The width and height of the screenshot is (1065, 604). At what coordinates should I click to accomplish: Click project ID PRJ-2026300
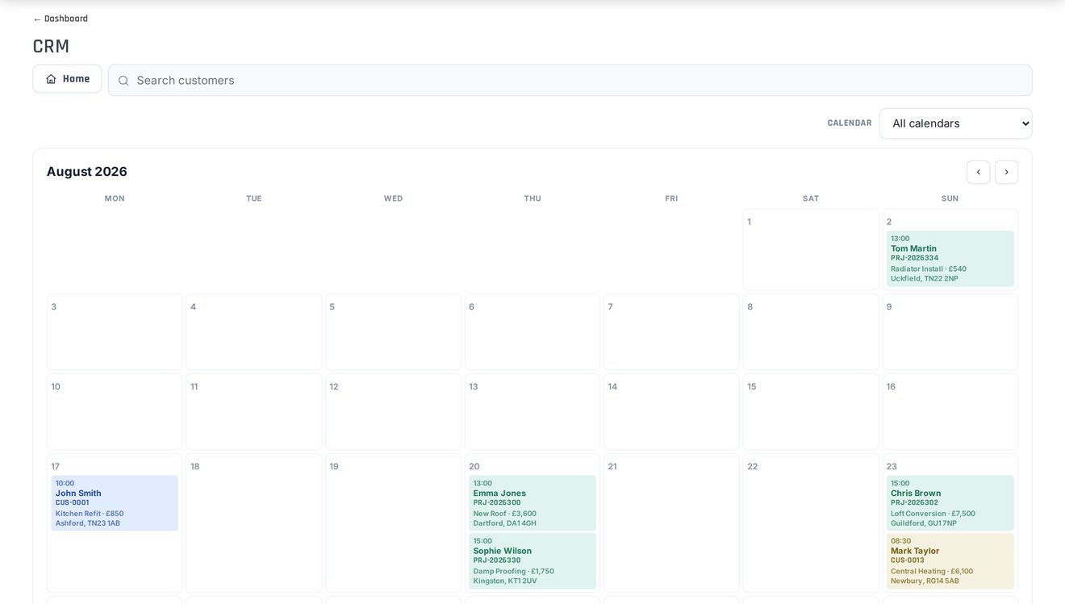497,502
